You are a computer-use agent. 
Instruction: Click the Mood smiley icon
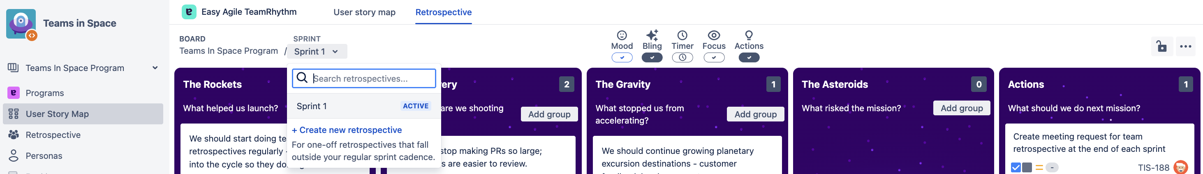coord(622,35)
